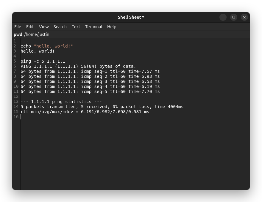Click the ping -c 5 1.1.1.1 command
Screen dimensions: 262x202
(x=43, y=61)
